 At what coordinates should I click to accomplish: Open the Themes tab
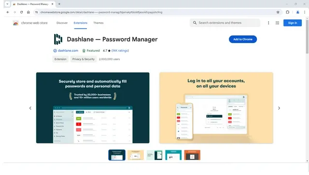pyautogui.click(x=98, y=23)
